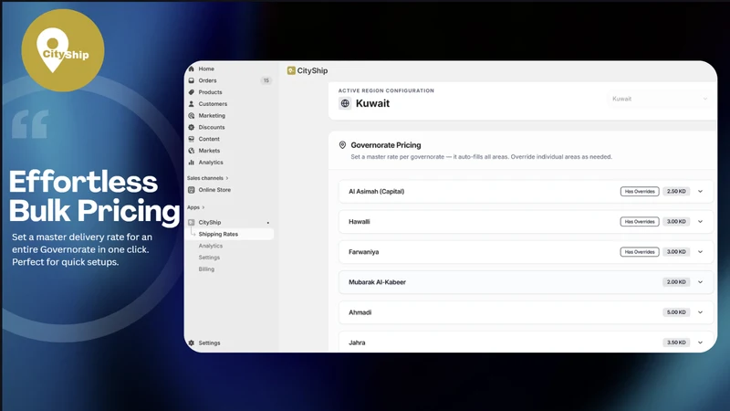Click the Ahmadi governorate name
Viewport: 730px width, 411px height.
360,312
